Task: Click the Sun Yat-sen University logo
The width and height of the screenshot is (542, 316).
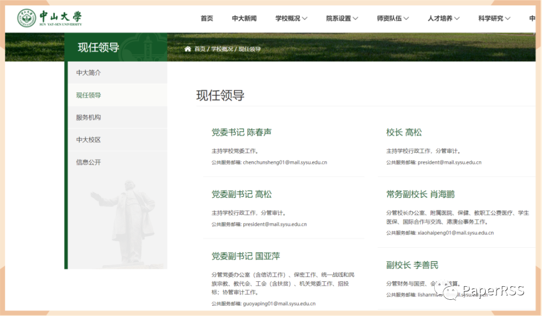Action: click(x=50, y=18)
